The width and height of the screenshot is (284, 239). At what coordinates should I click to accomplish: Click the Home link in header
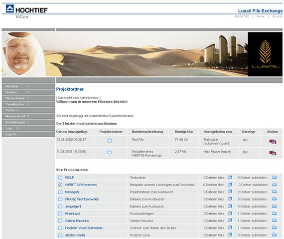pyautogui.click(x=261, y=16)
